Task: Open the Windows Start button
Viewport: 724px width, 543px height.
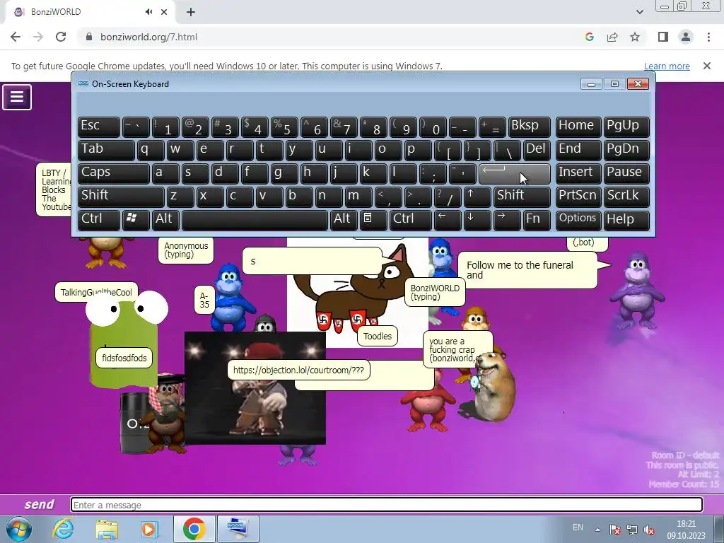Action: 18,529
